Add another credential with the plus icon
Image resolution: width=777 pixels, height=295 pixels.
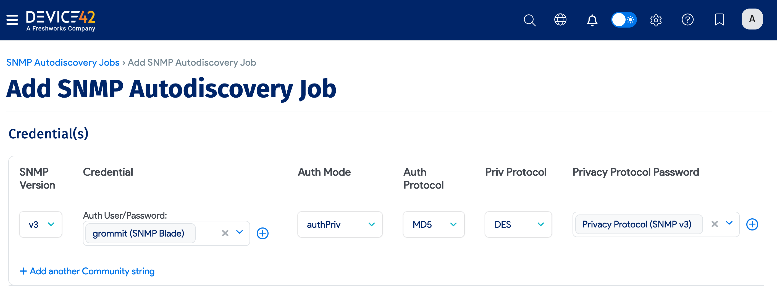tap(262, 233)
